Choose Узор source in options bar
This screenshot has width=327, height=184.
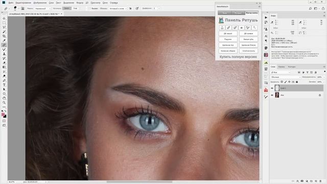tap(75, 8)
